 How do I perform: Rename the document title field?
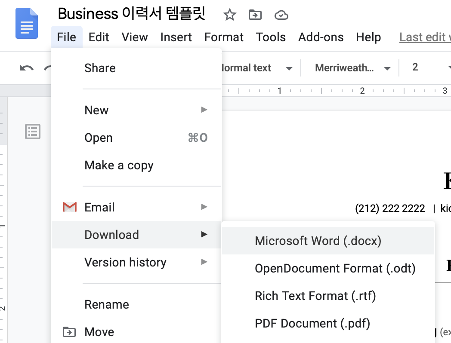(132, 13)
